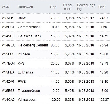Image resolution: width=110 pixels, height=104 pixels.
Task: Sort by Bewertungstag column header
Action: click(x=86, y=7)
